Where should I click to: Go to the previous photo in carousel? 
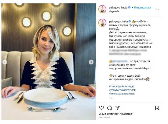(x=5, y=62)
